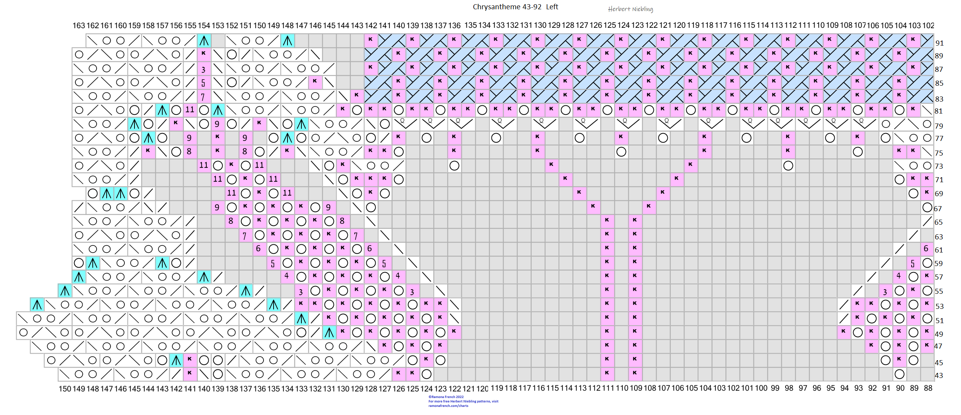The height and width of the screenshot is (415, 961).
Task: Select the leftmost cyan decrease symbol in row 53
Action: (37, 305)
